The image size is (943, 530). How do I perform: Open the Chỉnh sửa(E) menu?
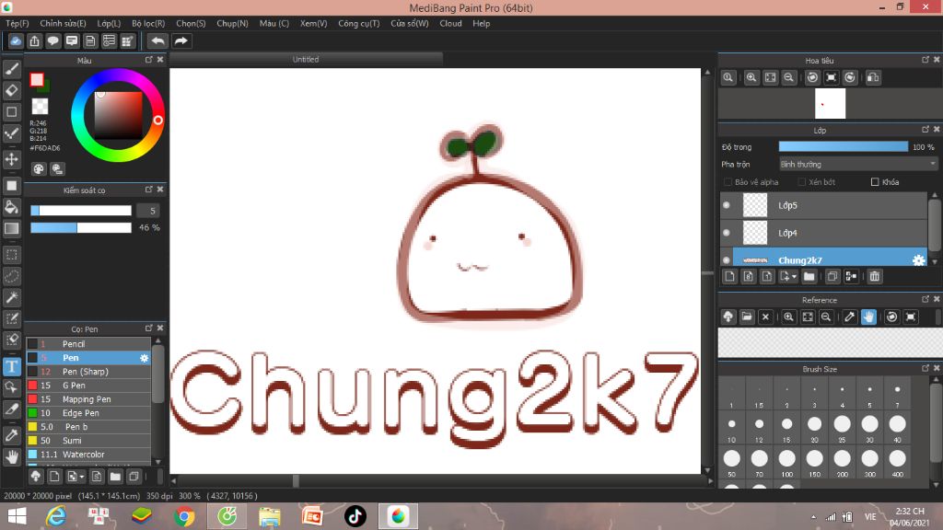[x=63, y=23]
